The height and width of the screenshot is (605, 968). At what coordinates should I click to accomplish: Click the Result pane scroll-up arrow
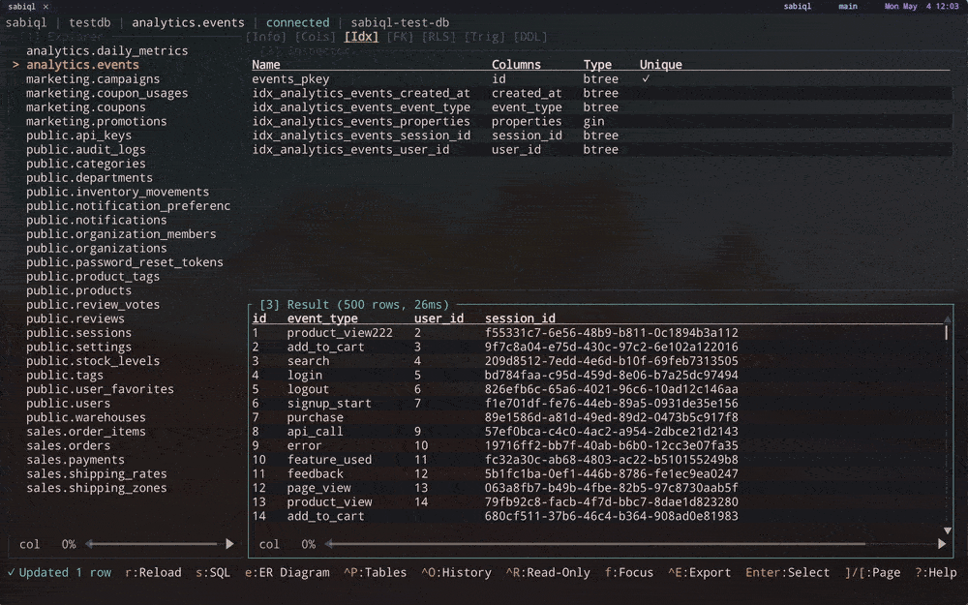point(948,319)
